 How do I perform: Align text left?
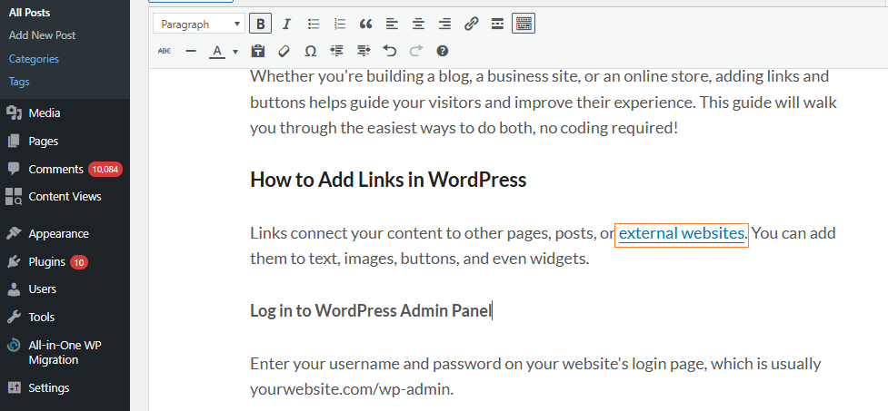[392, 24]
